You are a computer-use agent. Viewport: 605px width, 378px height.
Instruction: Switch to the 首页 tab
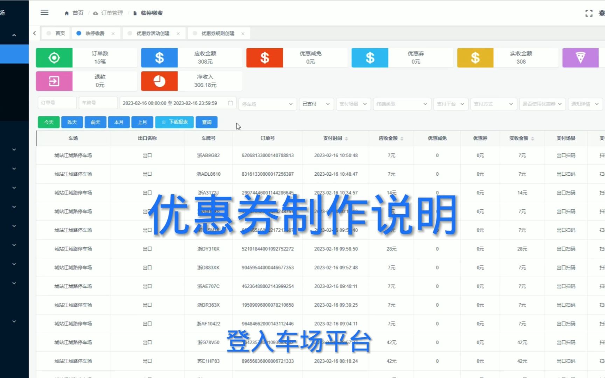coord(56,33)
